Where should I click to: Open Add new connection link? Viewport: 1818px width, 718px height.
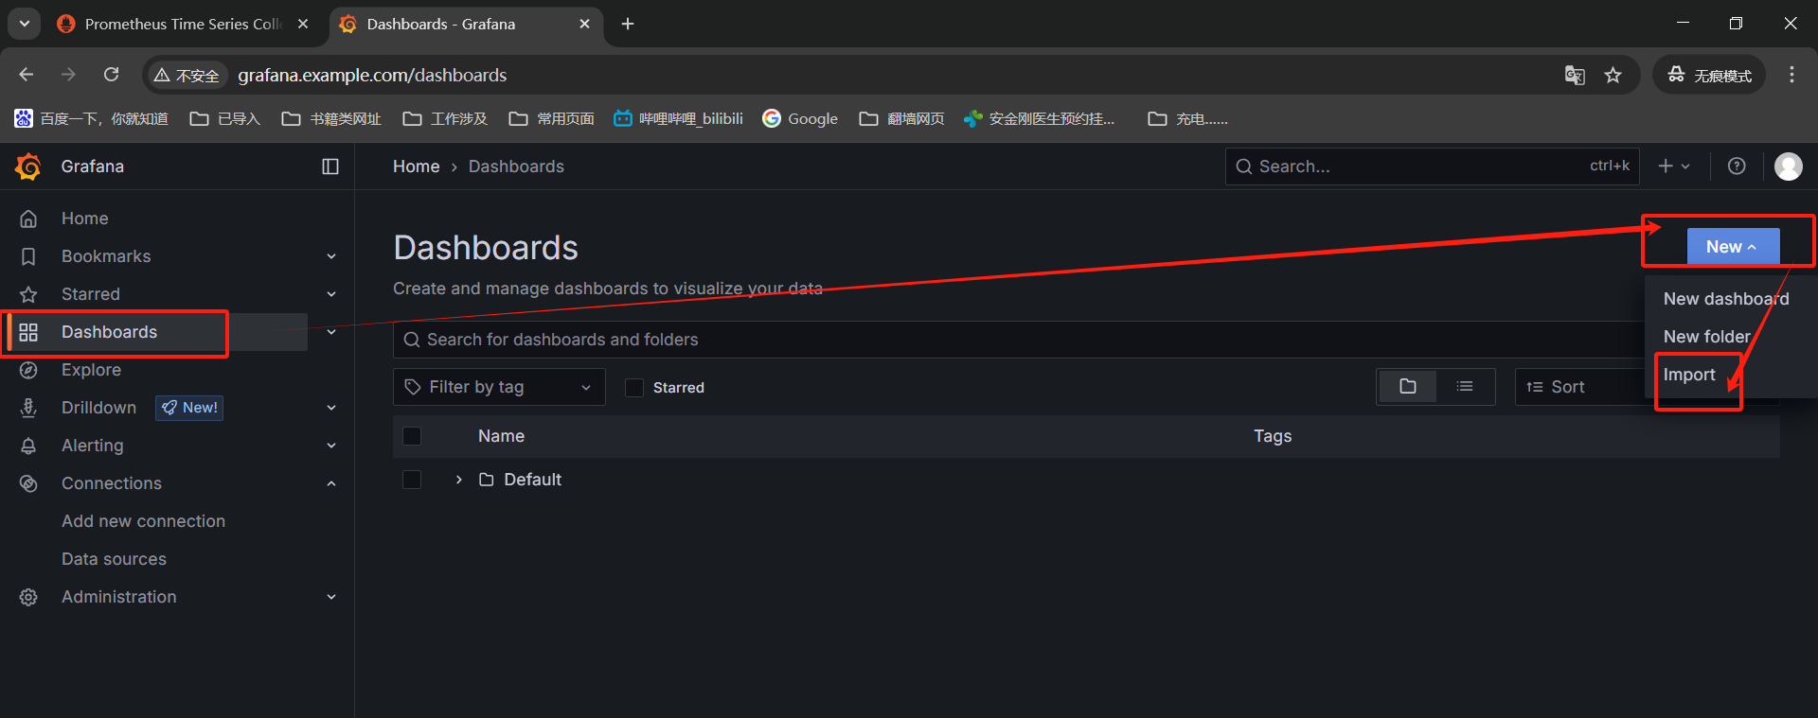(x=143, y=521)
